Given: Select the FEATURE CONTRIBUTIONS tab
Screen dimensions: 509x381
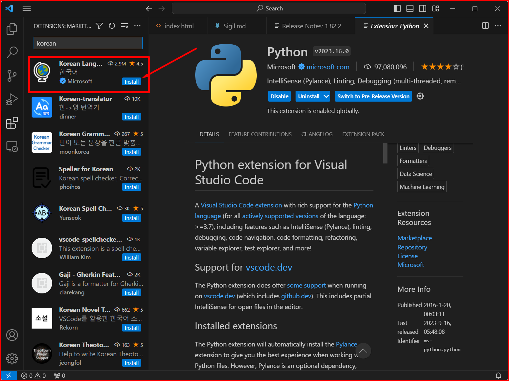Looking at the screenshot, I should [260, 134].
